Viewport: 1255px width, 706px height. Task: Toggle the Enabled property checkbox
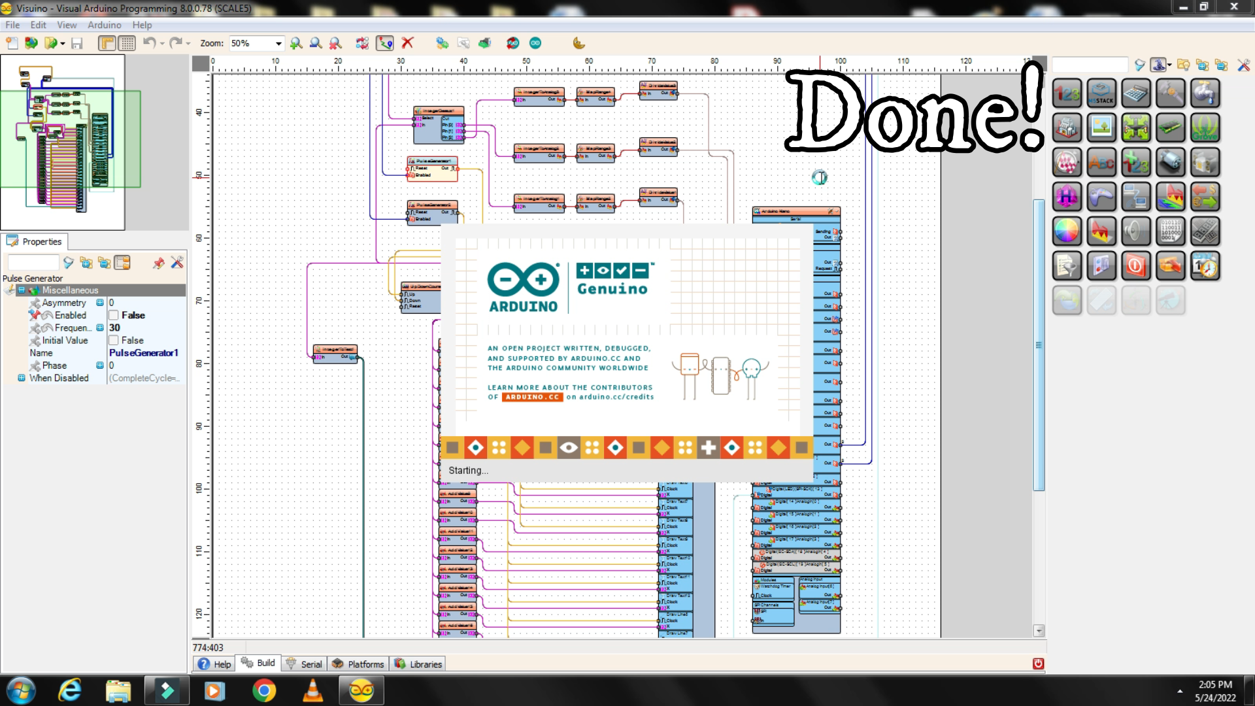(x=114, y=315)
